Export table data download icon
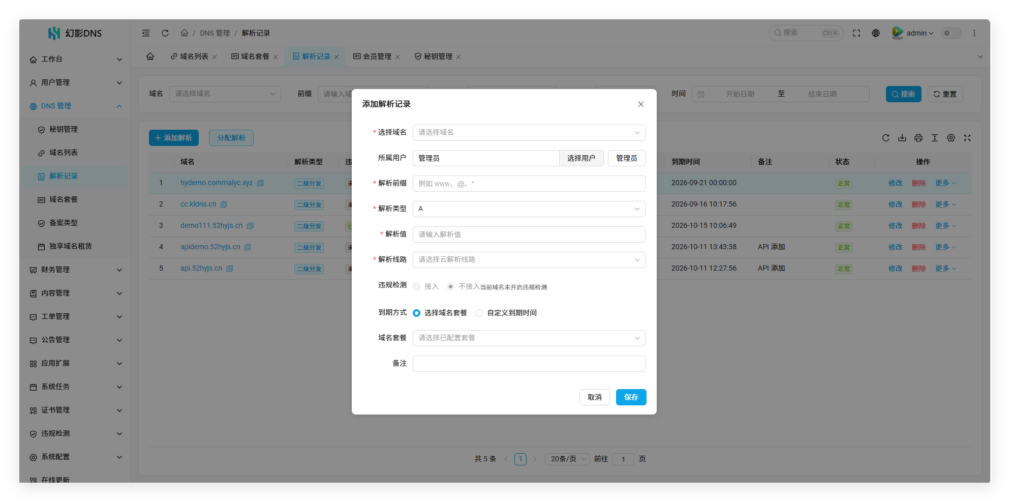Screen dimensions: 1011x502 pyautogui.click(x=902, y=138)
